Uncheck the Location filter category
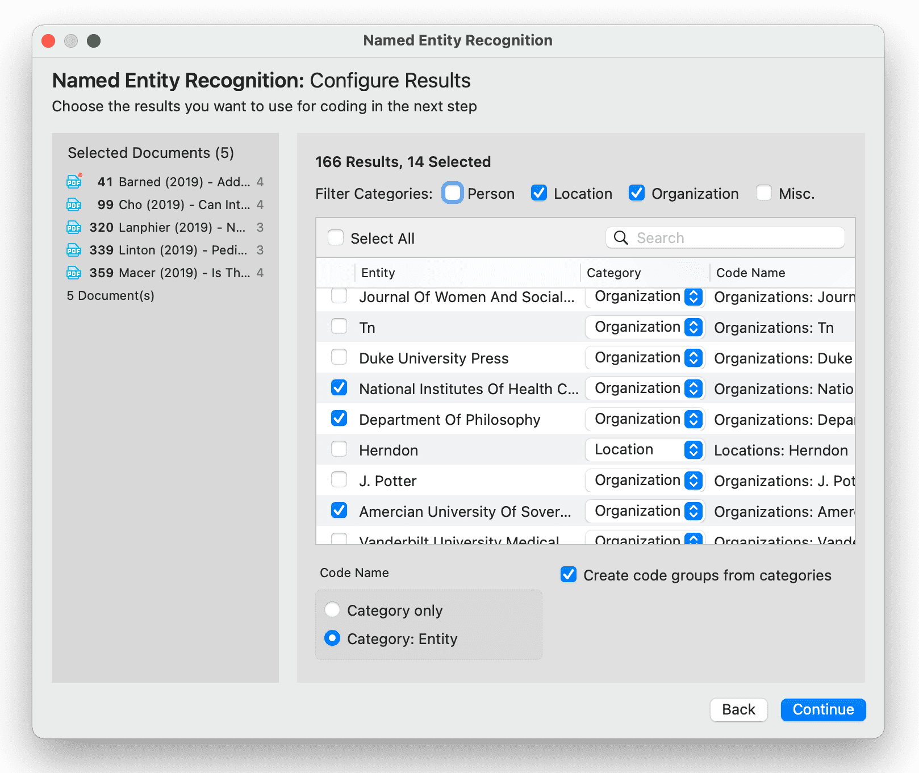The image size is (919, 773). [x=539, y=193]
